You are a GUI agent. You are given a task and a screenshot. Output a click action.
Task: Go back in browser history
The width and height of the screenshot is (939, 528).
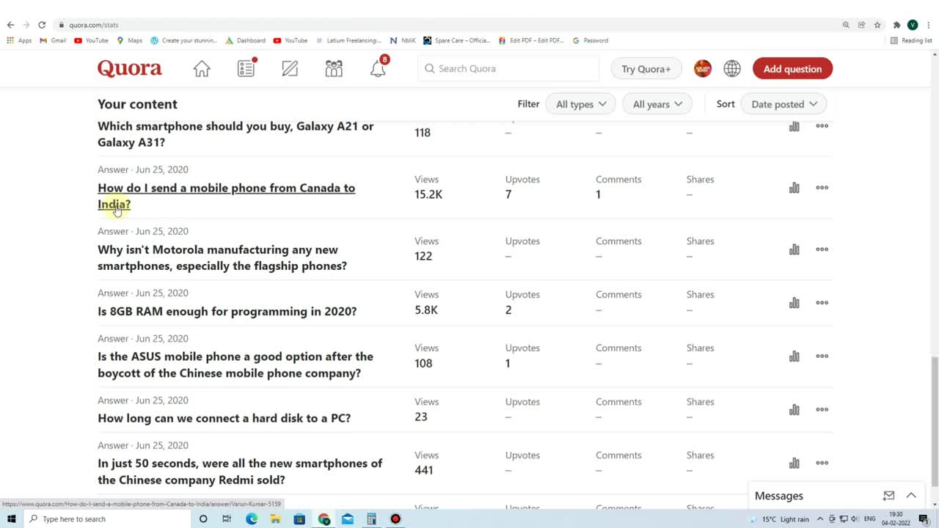coord(10,24)
